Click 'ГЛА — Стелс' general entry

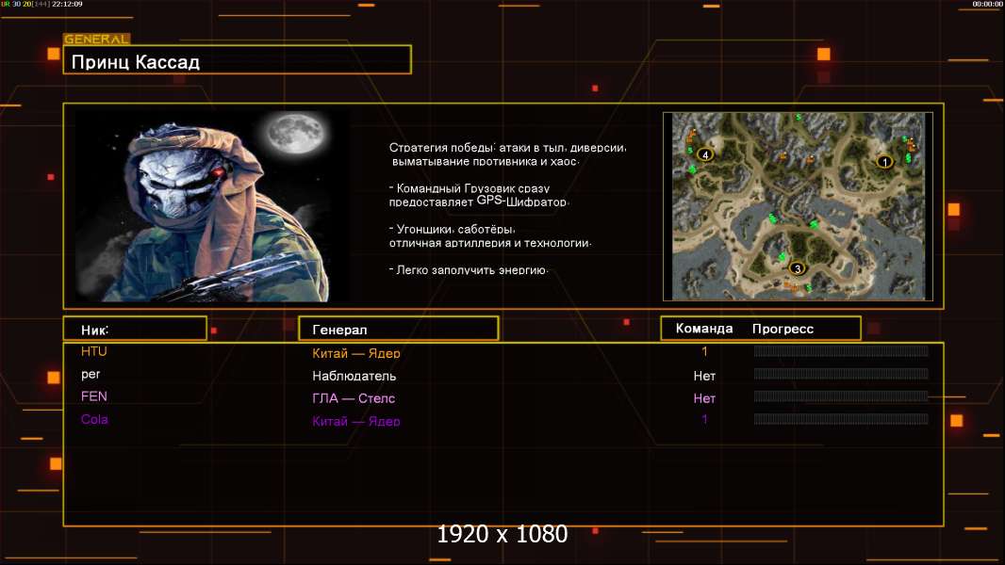pyautogui.click(x=354, y=398)
